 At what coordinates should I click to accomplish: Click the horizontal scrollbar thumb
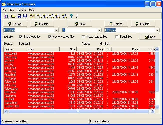coord(78,111)
